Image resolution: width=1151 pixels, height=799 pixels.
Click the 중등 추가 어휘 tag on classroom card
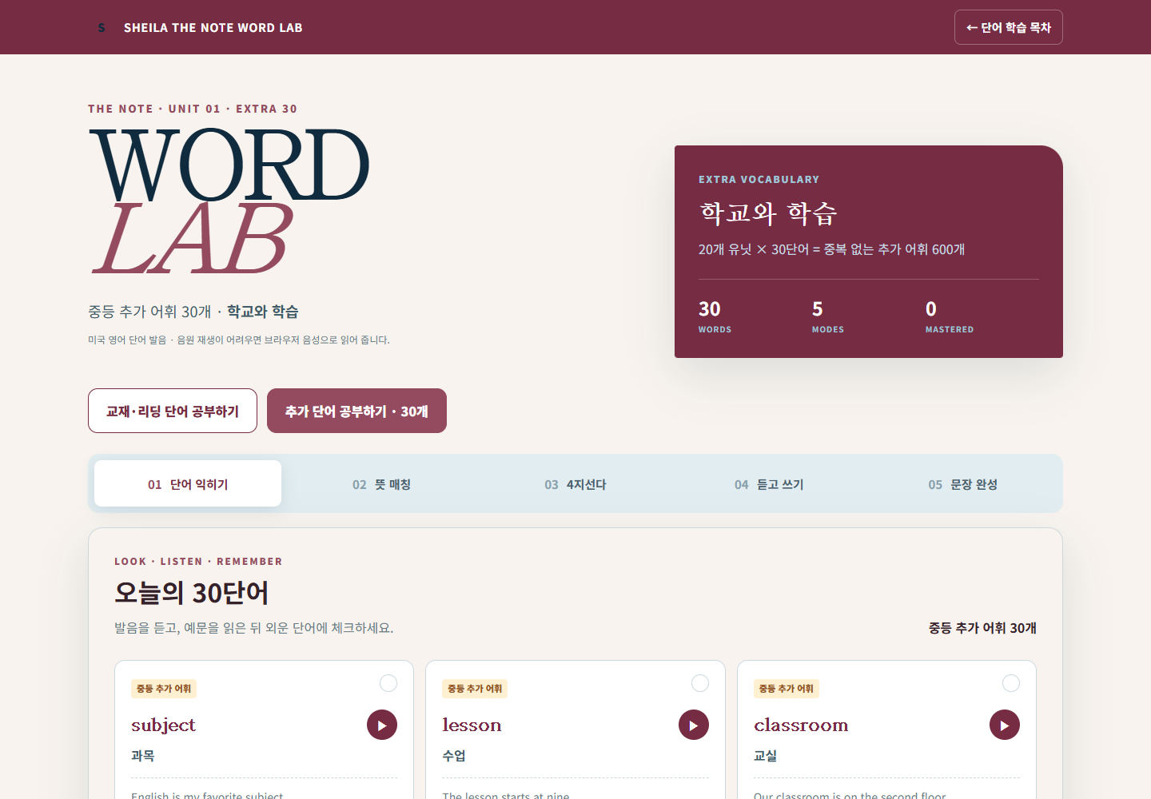[787, 689]
